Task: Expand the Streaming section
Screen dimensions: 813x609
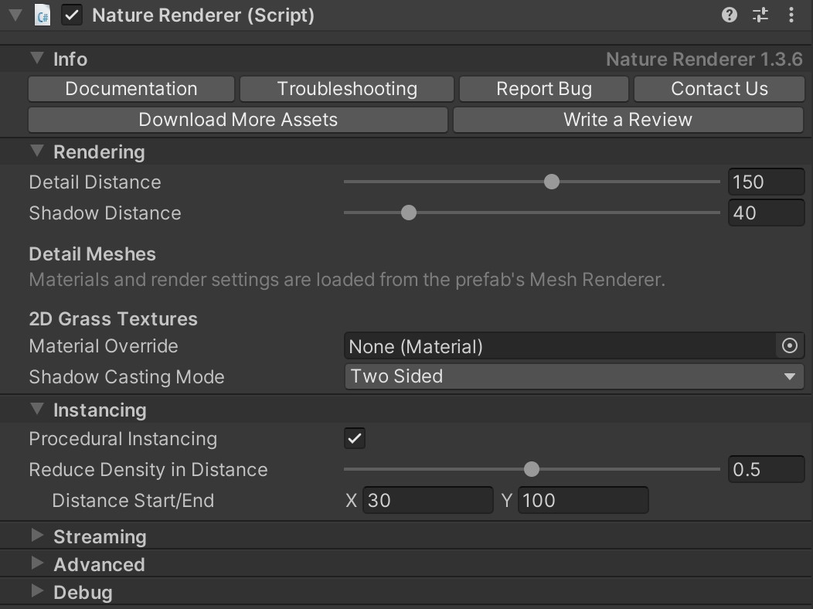Action: [x=36, y=536]
